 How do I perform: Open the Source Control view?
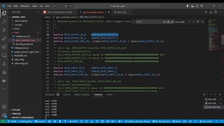(4, 30)
